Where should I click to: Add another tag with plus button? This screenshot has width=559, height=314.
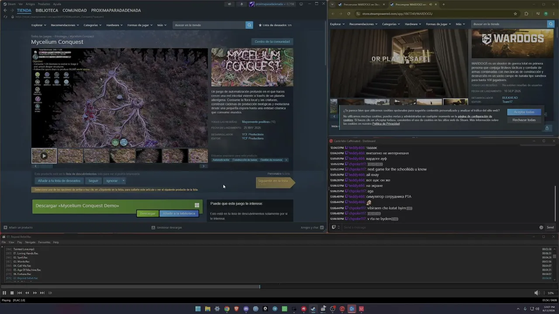point(286,160)
